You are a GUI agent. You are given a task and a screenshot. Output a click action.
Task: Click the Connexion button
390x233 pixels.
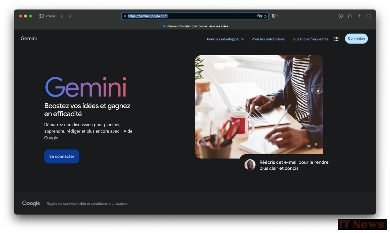tap(356, 39)
